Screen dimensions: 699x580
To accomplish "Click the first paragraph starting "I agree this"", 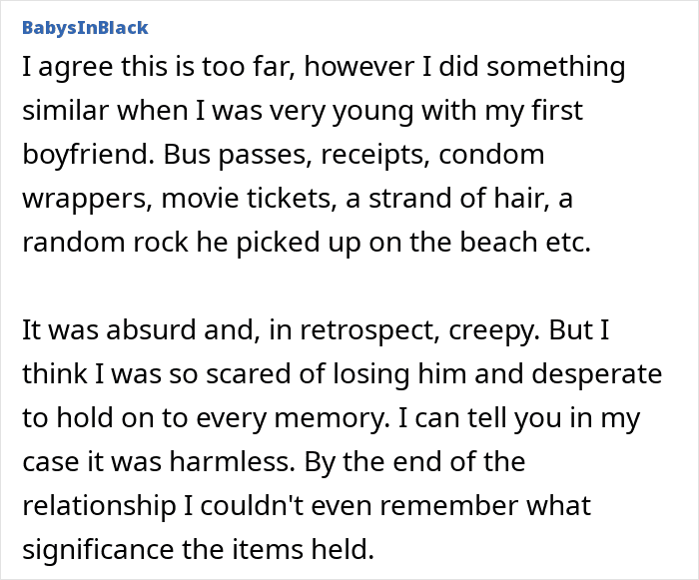I will click(324, 154).
